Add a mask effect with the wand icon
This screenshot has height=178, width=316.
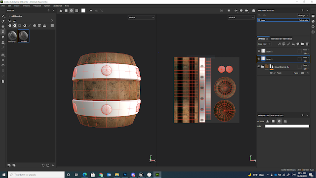coord(279,44)
